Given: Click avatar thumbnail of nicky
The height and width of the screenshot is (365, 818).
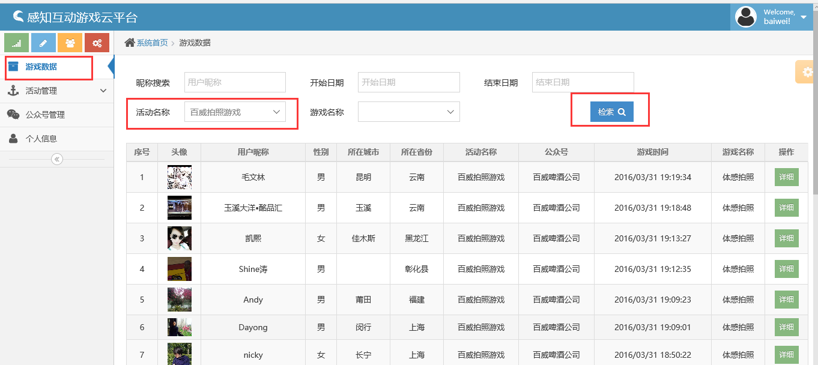Looking at the screenshot, I should click(x=180, y=354).
